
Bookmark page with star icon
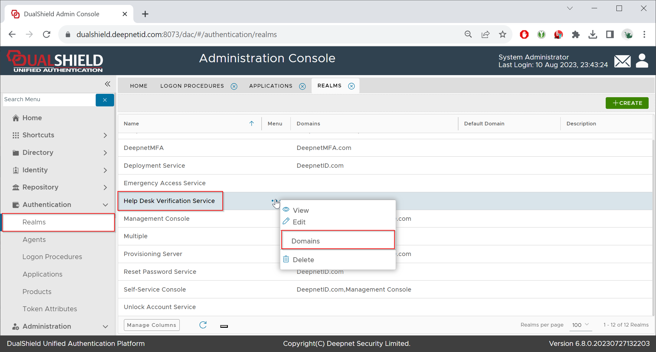[502, 34]
